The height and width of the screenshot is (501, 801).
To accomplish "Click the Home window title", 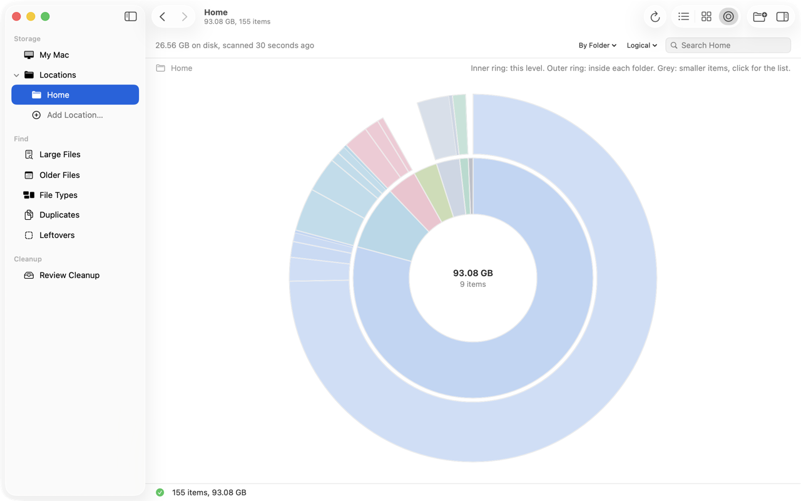I will point(216,12).
